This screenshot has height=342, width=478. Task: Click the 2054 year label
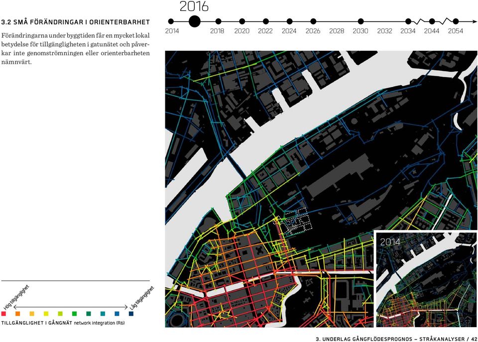pos(456,31)
